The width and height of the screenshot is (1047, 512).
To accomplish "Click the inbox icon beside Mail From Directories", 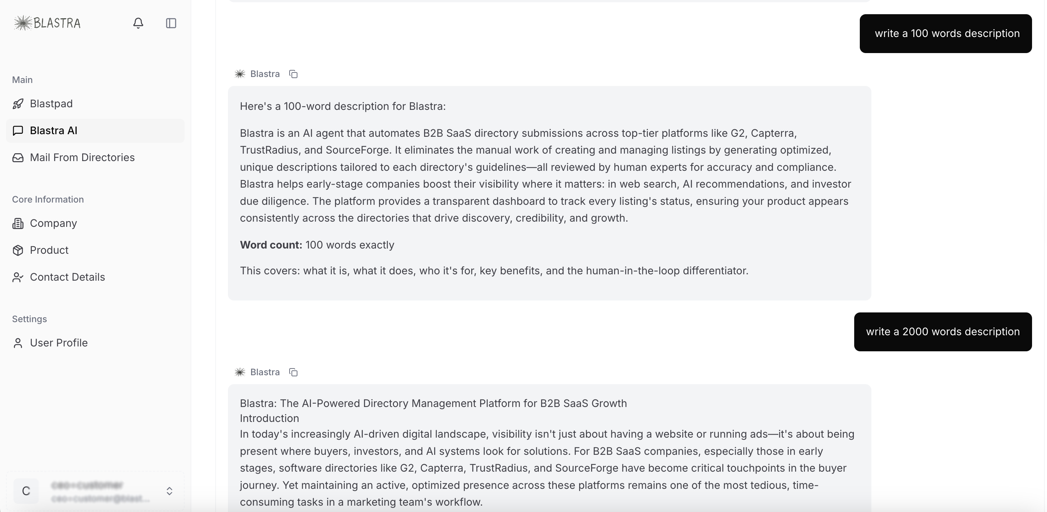I will click(18, 157).
